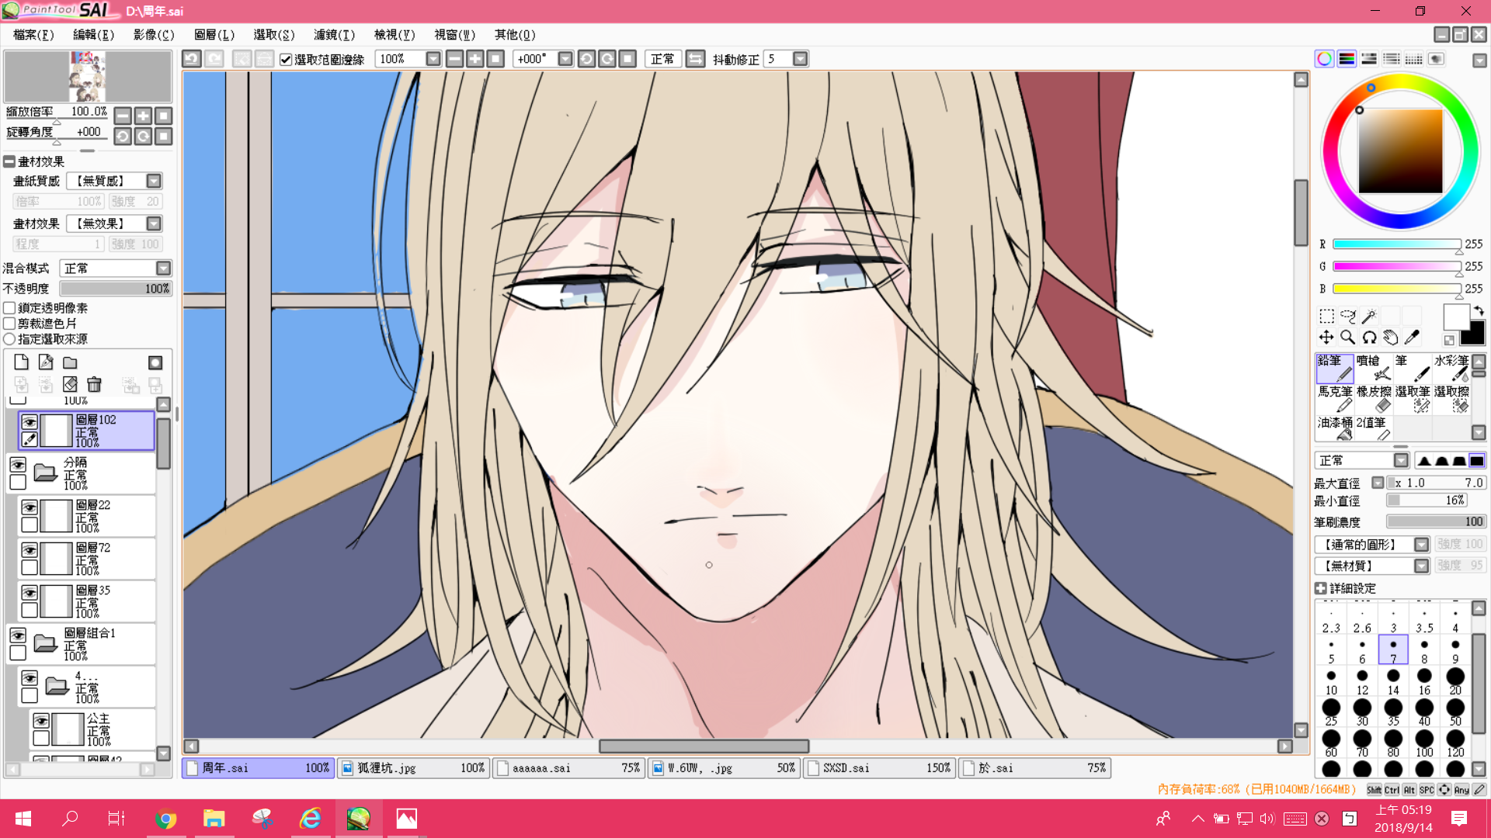Pick the lasso selection tool
The height and width of the screenshot is (838, 1491).
pos(1348,316)
